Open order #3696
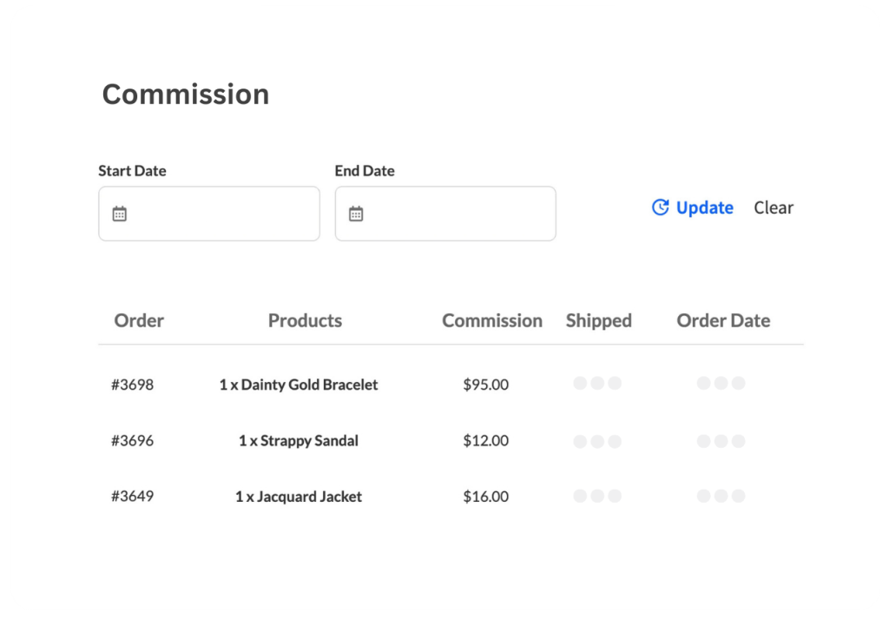The width and height of the screenshot is (889, 619). (x=132, y=440)
